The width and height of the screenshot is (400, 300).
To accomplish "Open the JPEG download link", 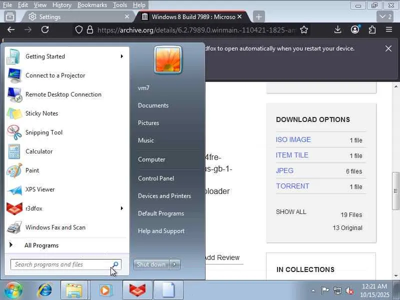I will tap(284, 170).
